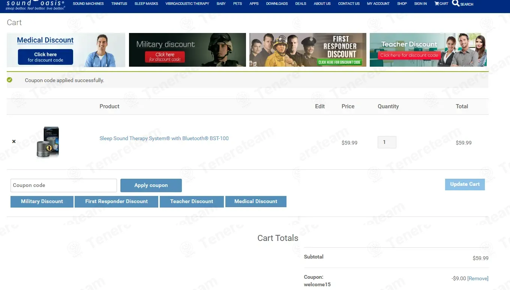Remove the welcome15 coupon
The image size is (510, 290).
[478, 278]
